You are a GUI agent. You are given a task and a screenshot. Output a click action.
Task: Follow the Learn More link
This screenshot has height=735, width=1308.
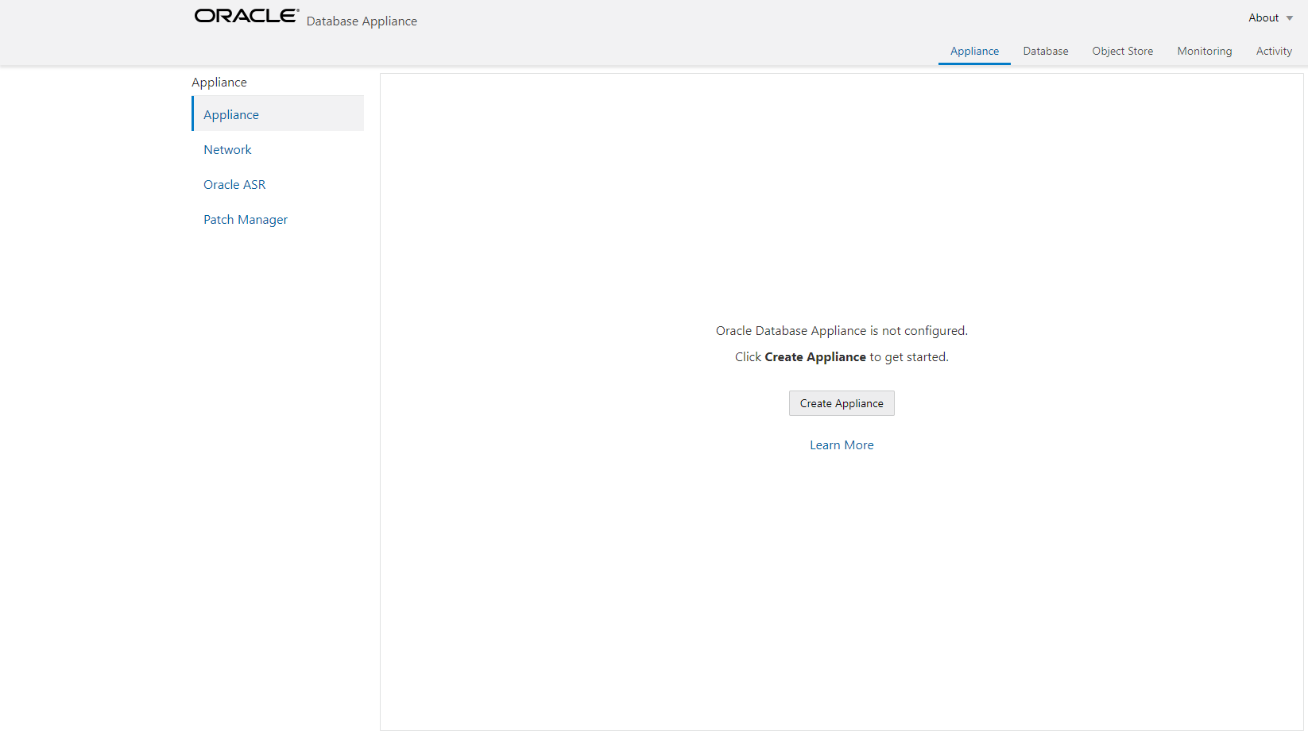tap(842, 445)
